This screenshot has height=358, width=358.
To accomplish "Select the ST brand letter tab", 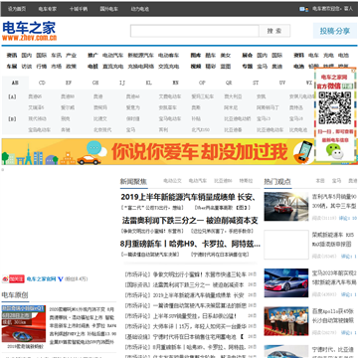I will (x=256, y=83).
